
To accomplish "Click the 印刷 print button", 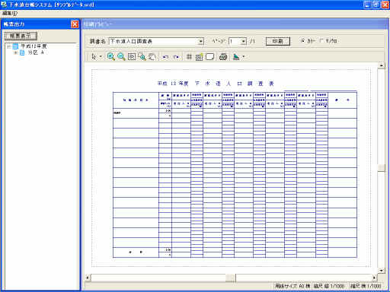I will click(278, 41).
